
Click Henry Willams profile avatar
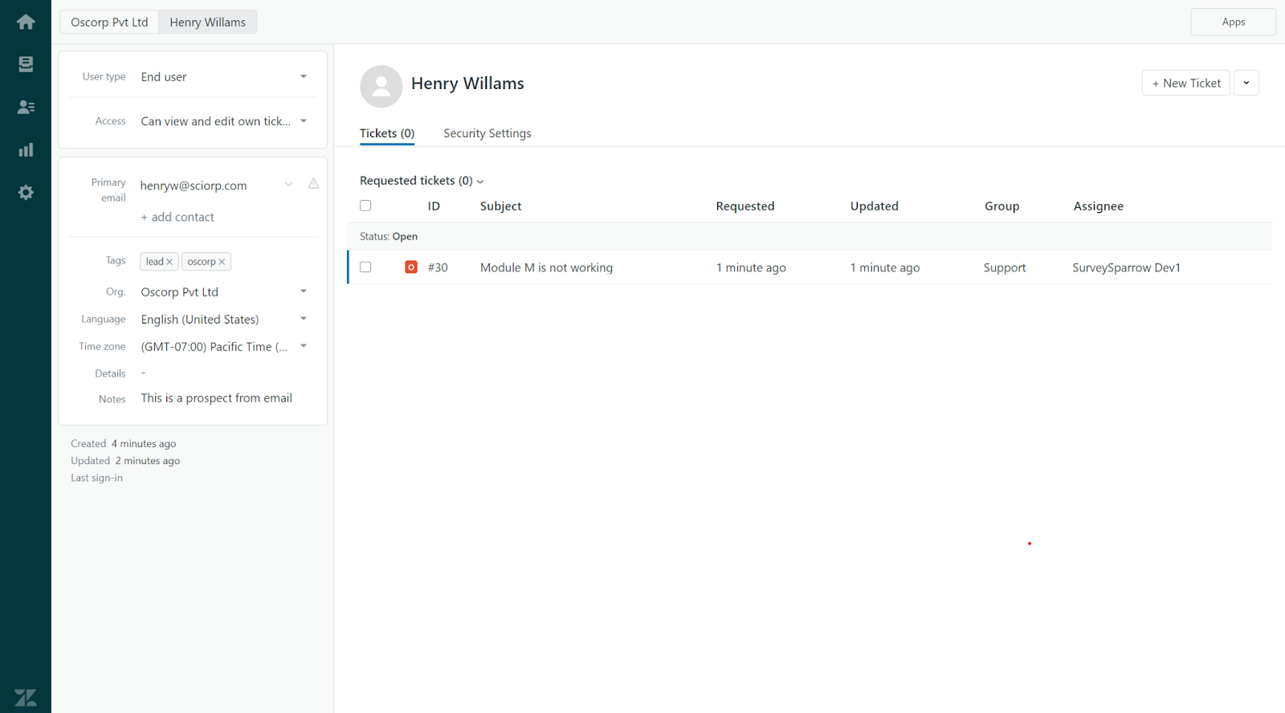381,86
